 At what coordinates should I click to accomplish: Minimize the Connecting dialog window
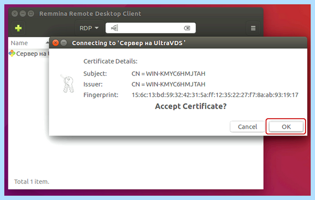(64, 43)
